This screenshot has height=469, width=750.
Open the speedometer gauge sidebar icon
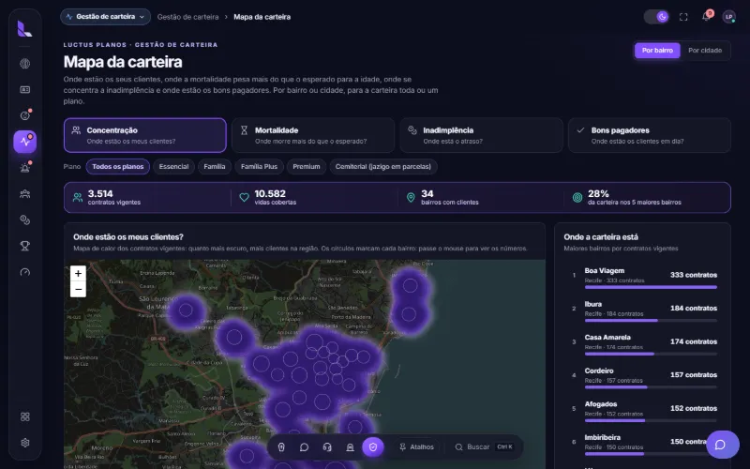[25, 272]
